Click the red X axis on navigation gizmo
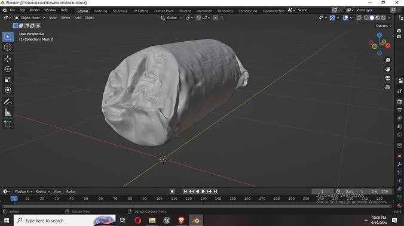Viewport: 404px width, 226px height. point(387,45)
